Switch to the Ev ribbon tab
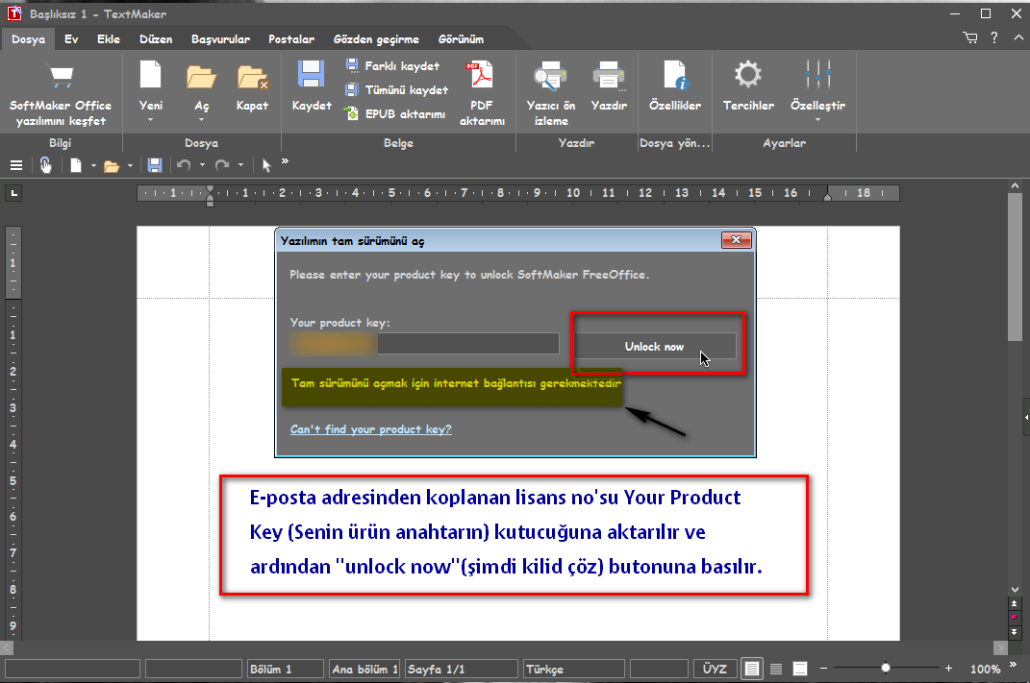 pos(71,39)
